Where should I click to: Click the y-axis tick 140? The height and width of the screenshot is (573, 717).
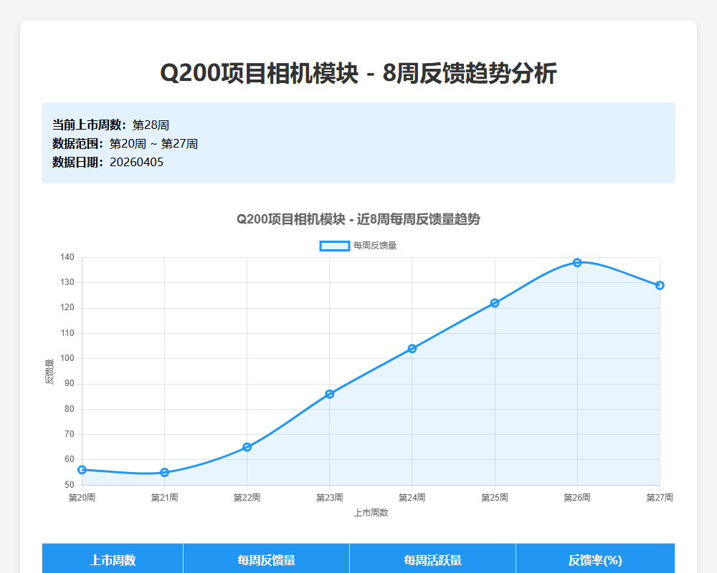point(67,257)
